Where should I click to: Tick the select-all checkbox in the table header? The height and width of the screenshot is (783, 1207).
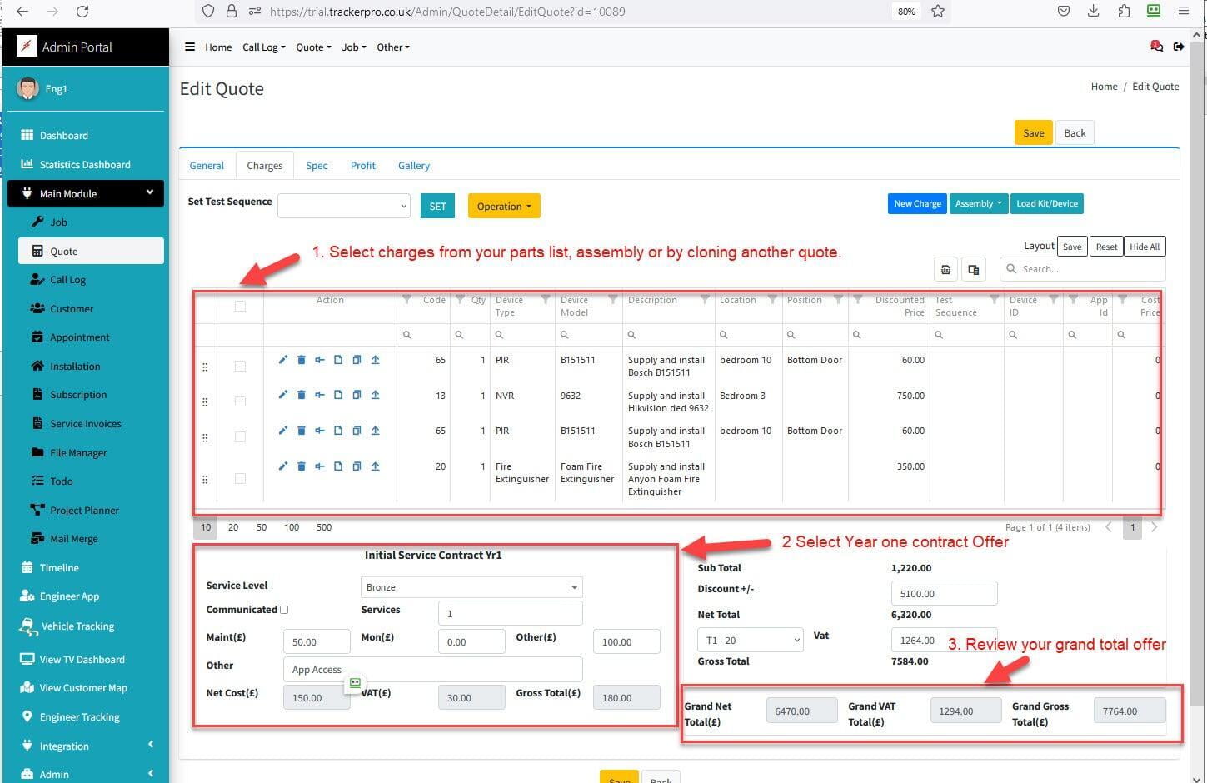coord(240,307)
